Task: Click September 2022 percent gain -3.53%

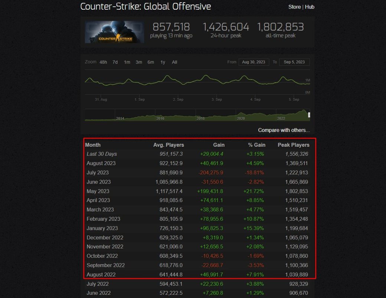Action: pos(255,265)
